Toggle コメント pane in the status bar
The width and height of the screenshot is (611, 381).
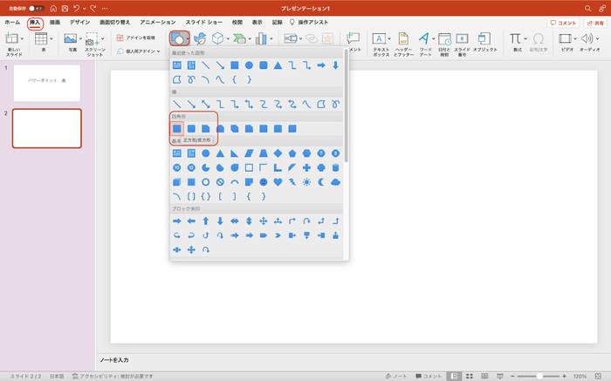429,376
